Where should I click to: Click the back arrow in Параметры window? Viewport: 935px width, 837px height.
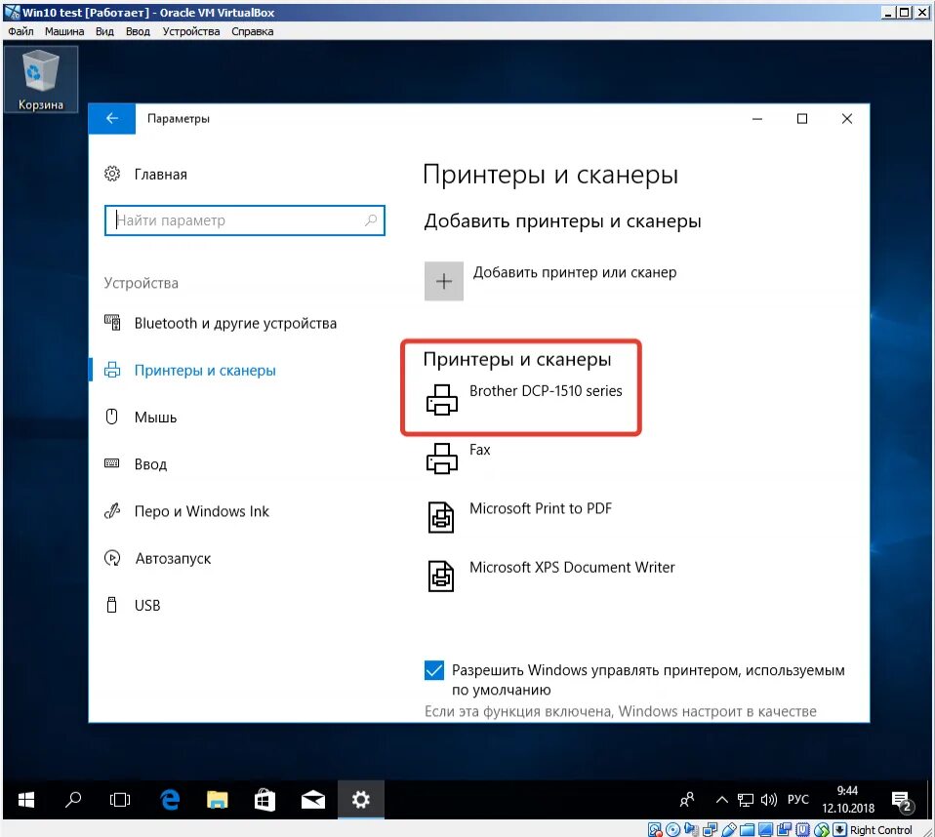coord(112,119)
